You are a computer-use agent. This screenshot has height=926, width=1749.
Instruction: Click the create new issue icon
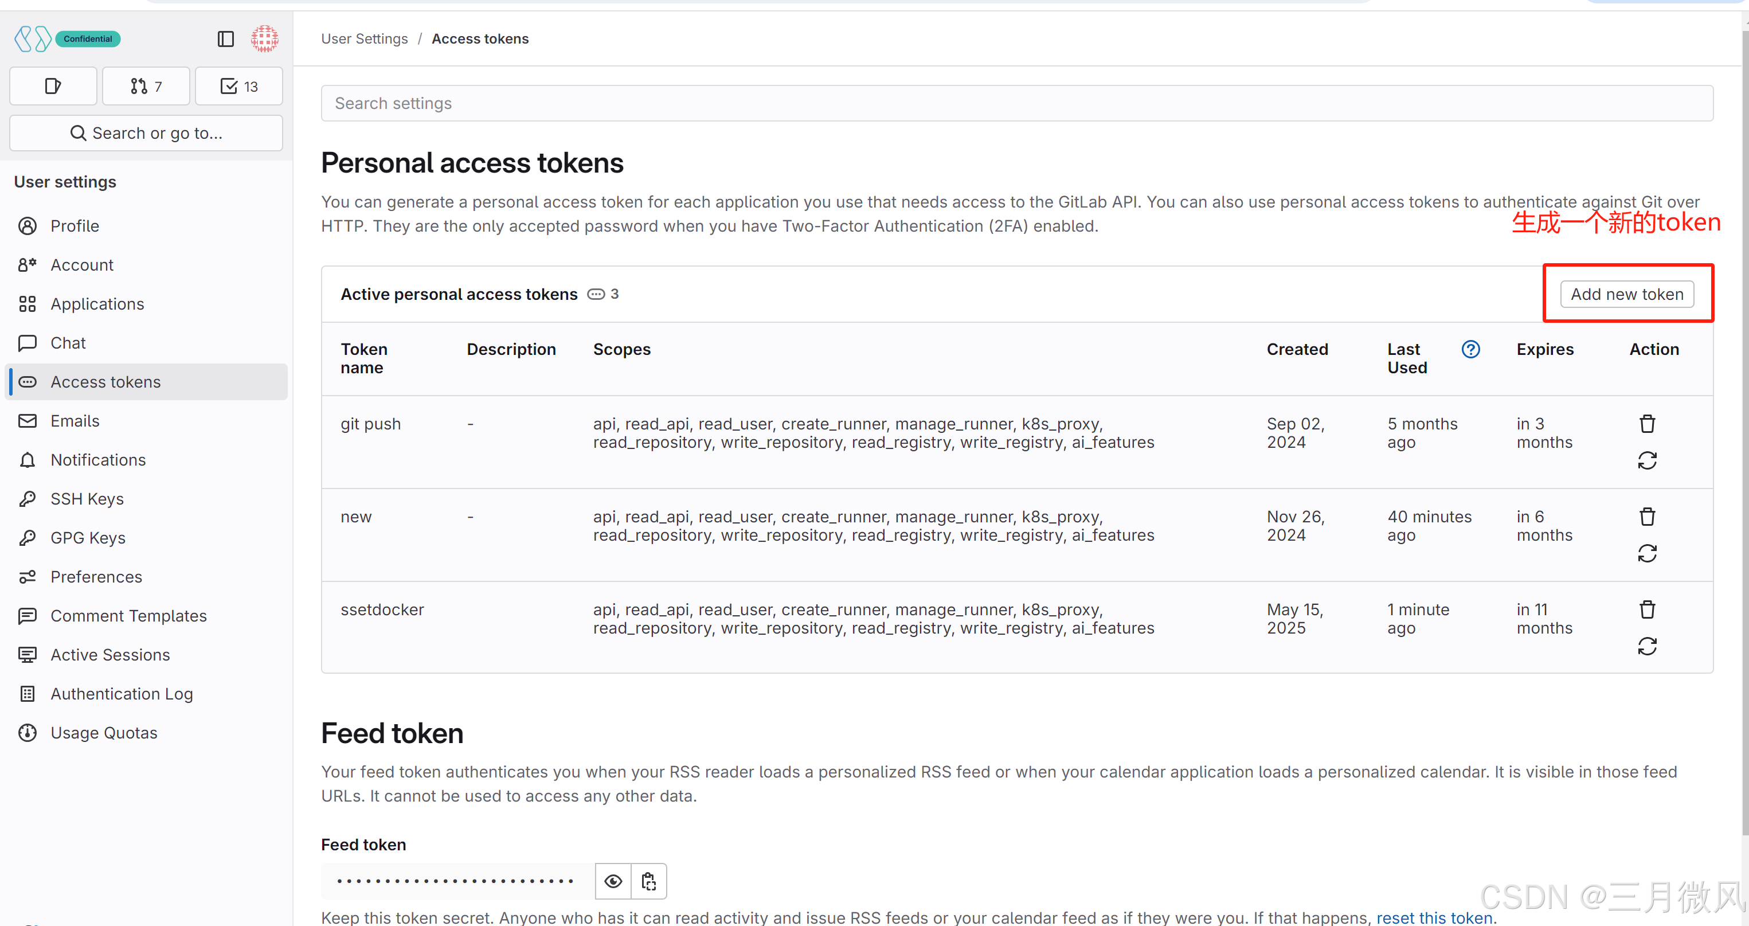point(53,86)
